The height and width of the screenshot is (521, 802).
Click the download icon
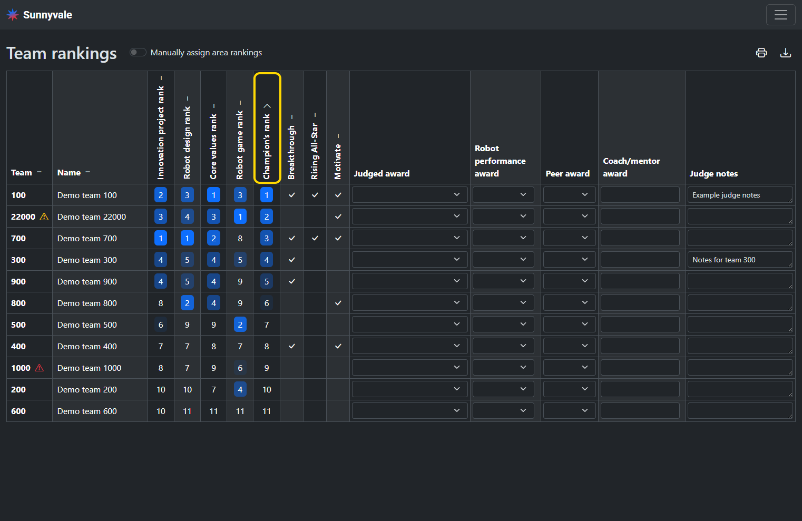pos(785,53)
